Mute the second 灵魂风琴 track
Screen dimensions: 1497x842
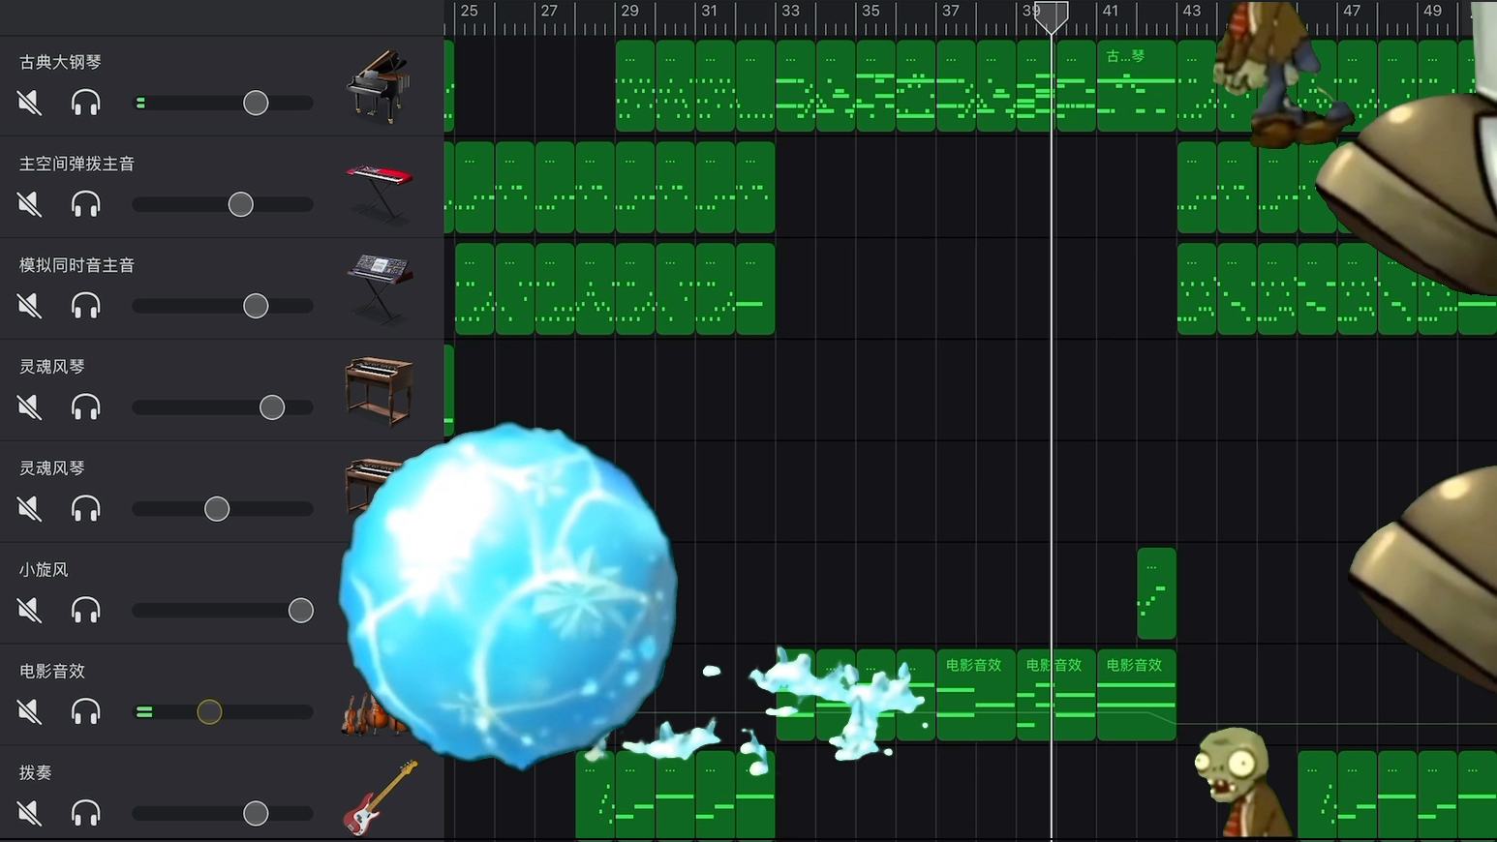click(x=30, y=509)
